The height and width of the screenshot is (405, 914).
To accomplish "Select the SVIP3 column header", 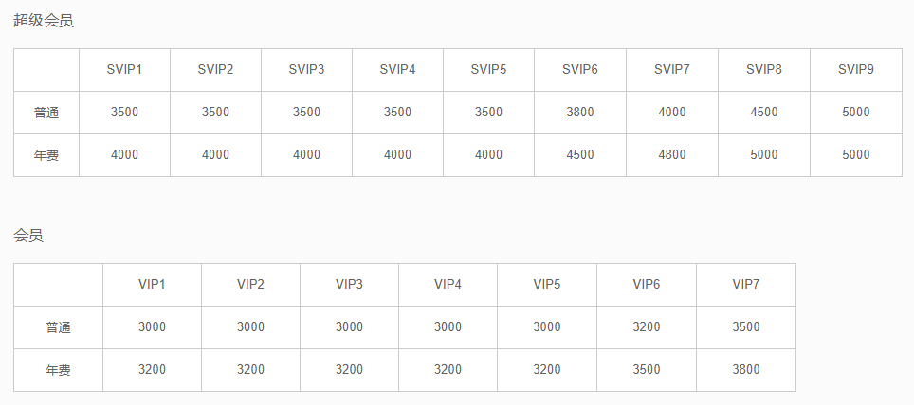I will tap(306, 70).
